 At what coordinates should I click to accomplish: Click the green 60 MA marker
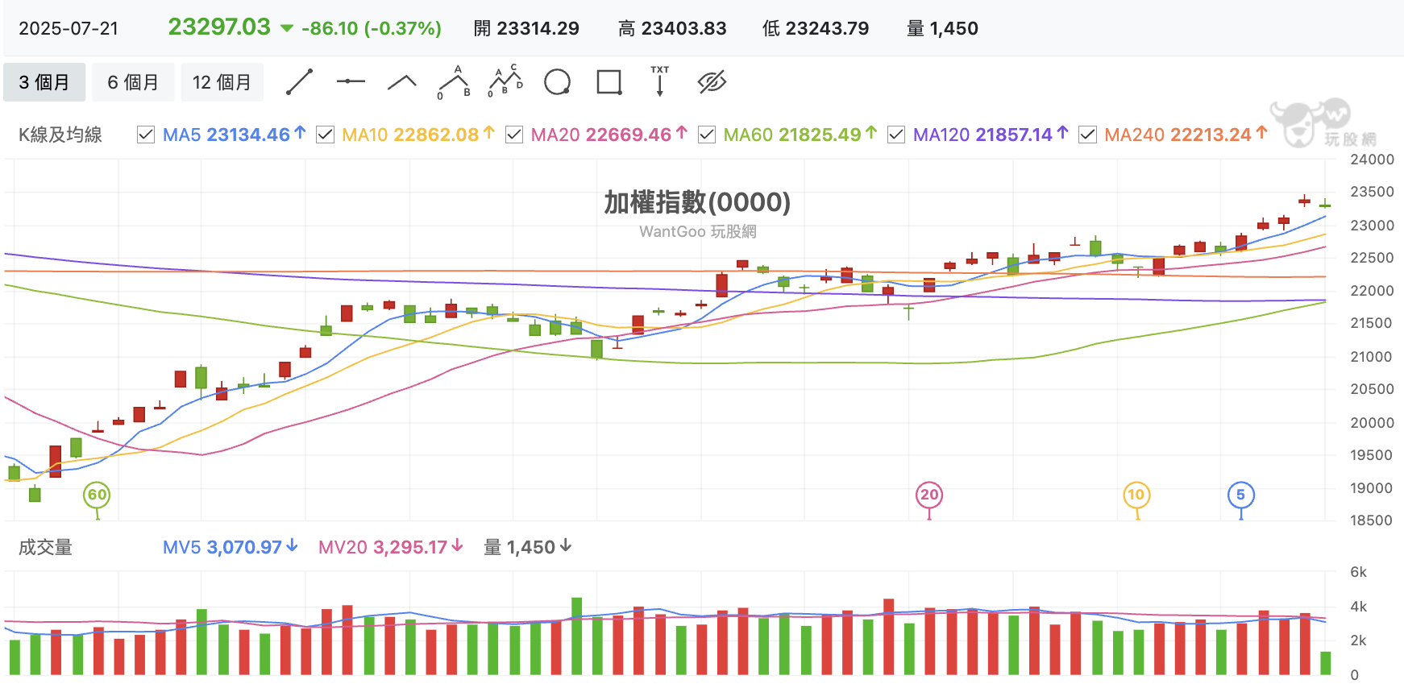pyautogui.click(x=97, y=495)
